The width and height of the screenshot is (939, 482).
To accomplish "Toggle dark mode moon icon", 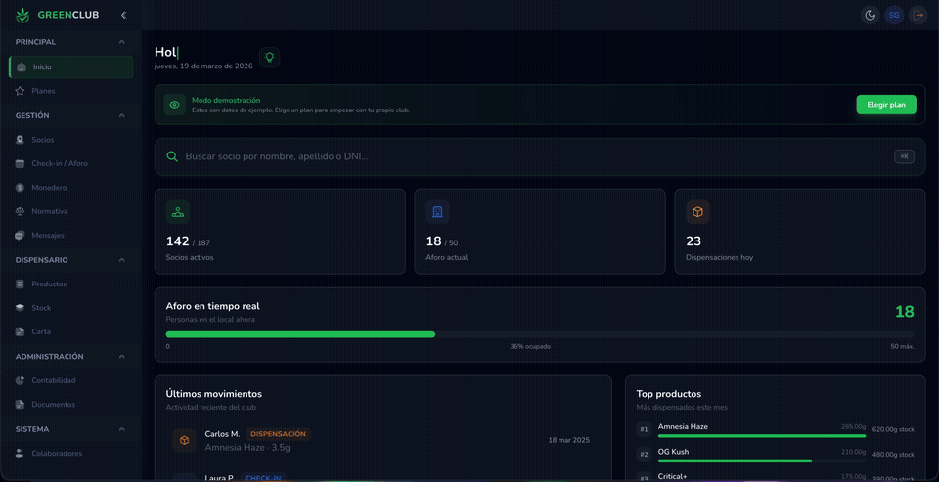I will (x=870, y=15).
